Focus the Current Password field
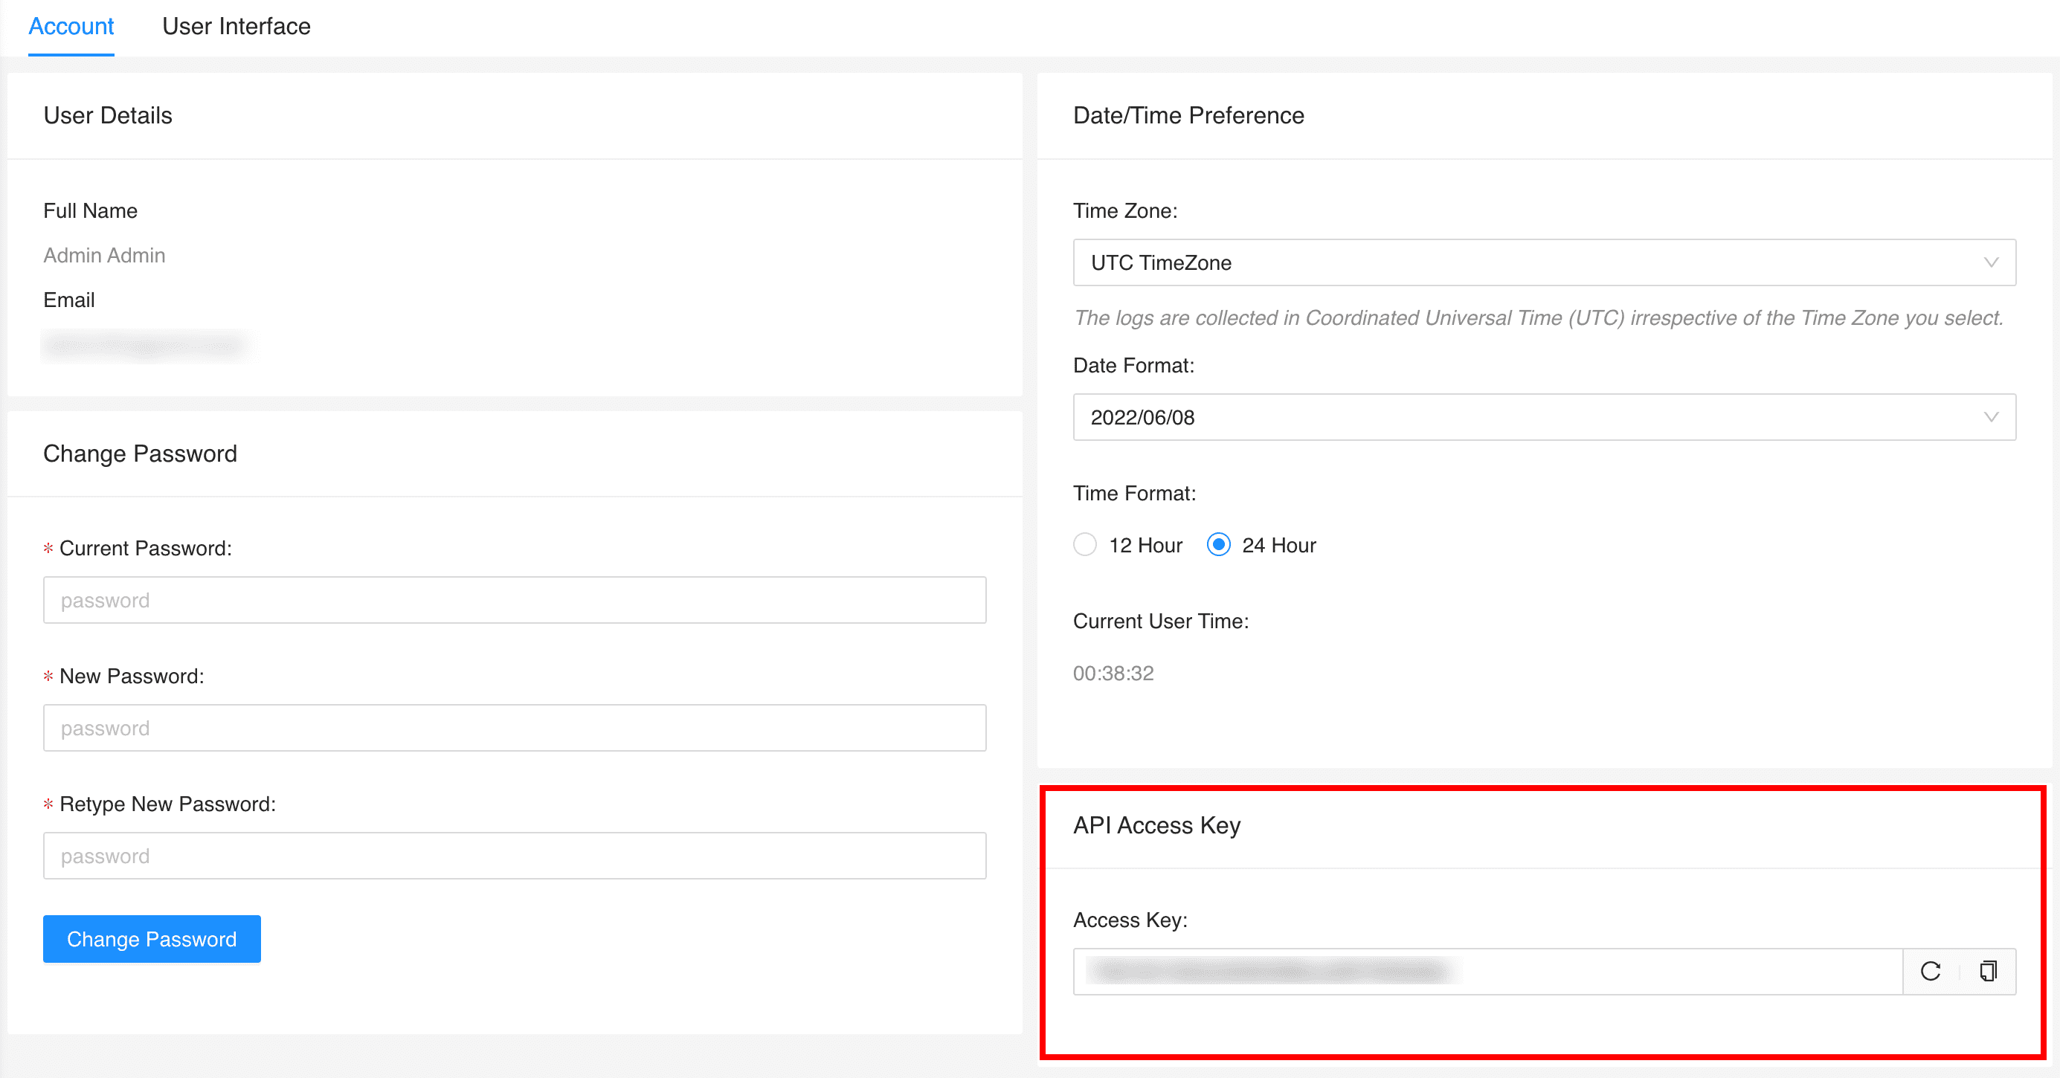Image resolution: width=2060 pixels, height=1078 pixels. 514,600
